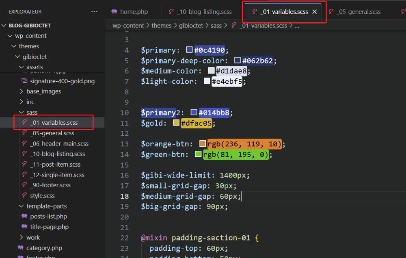Open color picker for $medium-color #d1dae8 swatch
Screen dimensions: 406x258
coord(211,70)
